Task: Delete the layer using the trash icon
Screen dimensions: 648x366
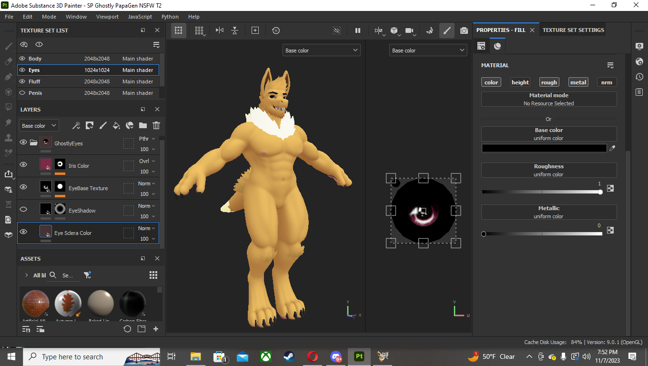Action: tap(156, 126)
